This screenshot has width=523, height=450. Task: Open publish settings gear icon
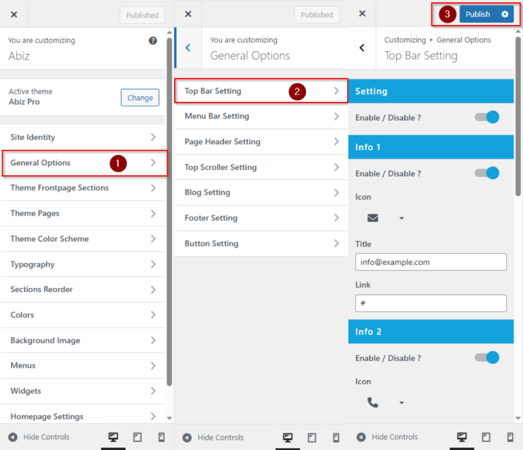(505, 14)
